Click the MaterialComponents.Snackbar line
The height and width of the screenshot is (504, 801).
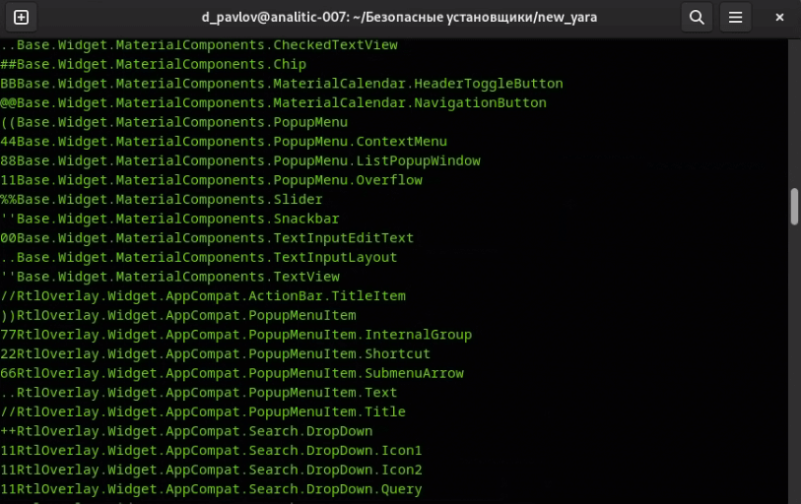click(x=169, y=219)
